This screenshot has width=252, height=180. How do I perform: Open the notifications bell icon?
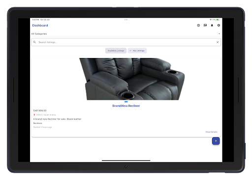212,25
